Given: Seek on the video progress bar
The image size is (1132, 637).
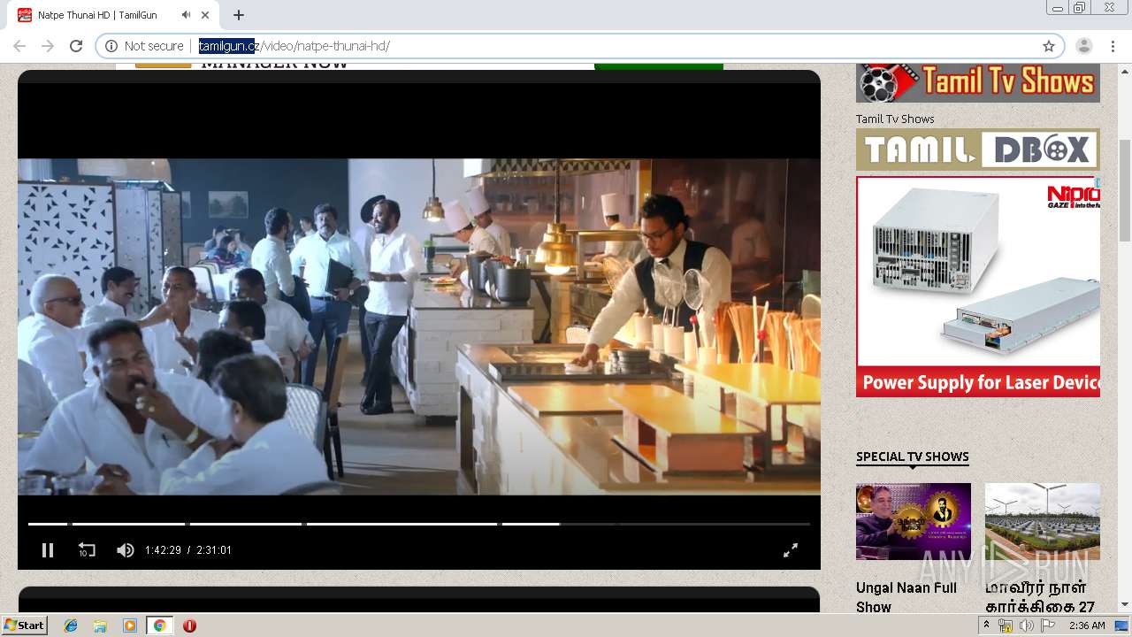Looking at the screenshot, I should point(419,524).
